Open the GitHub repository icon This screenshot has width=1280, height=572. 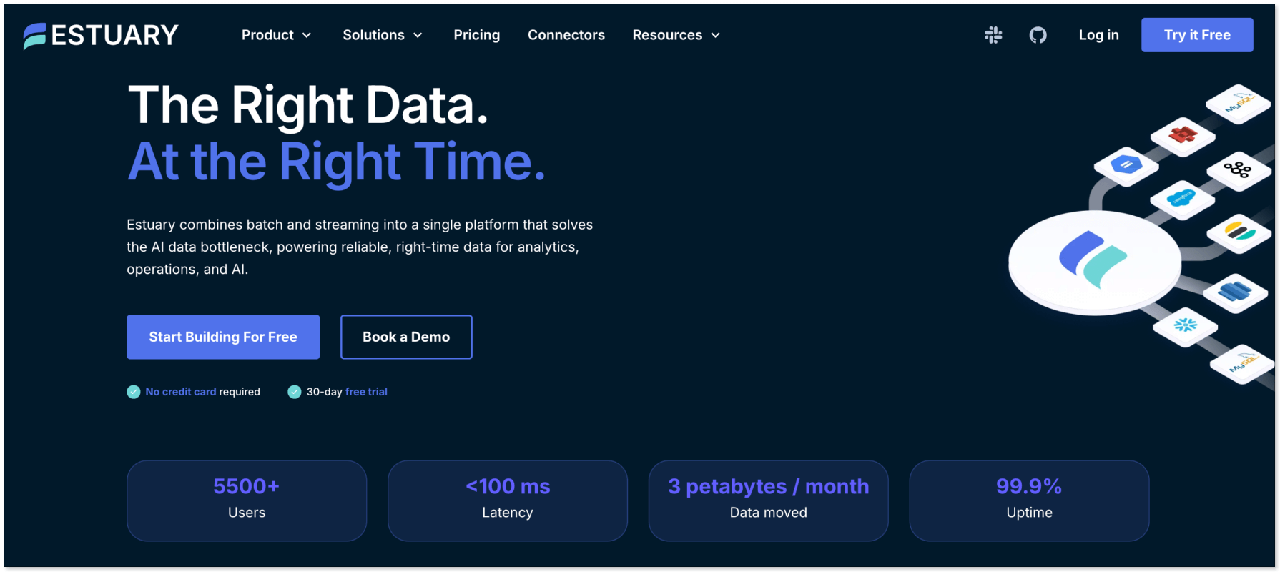tap(1038, 35)
